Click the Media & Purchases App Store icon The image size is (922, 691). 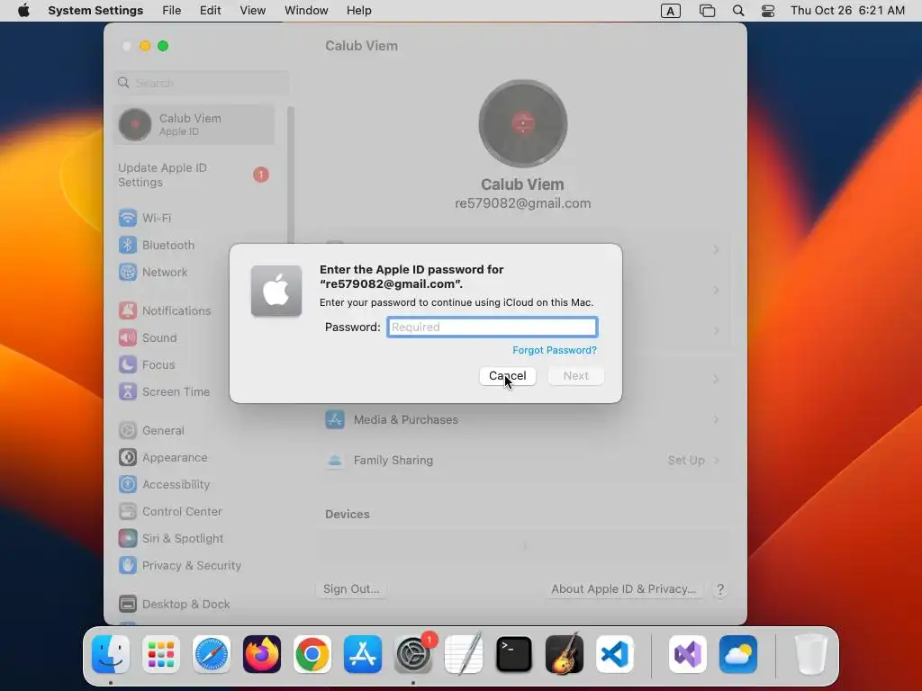[x=335, y=419]
